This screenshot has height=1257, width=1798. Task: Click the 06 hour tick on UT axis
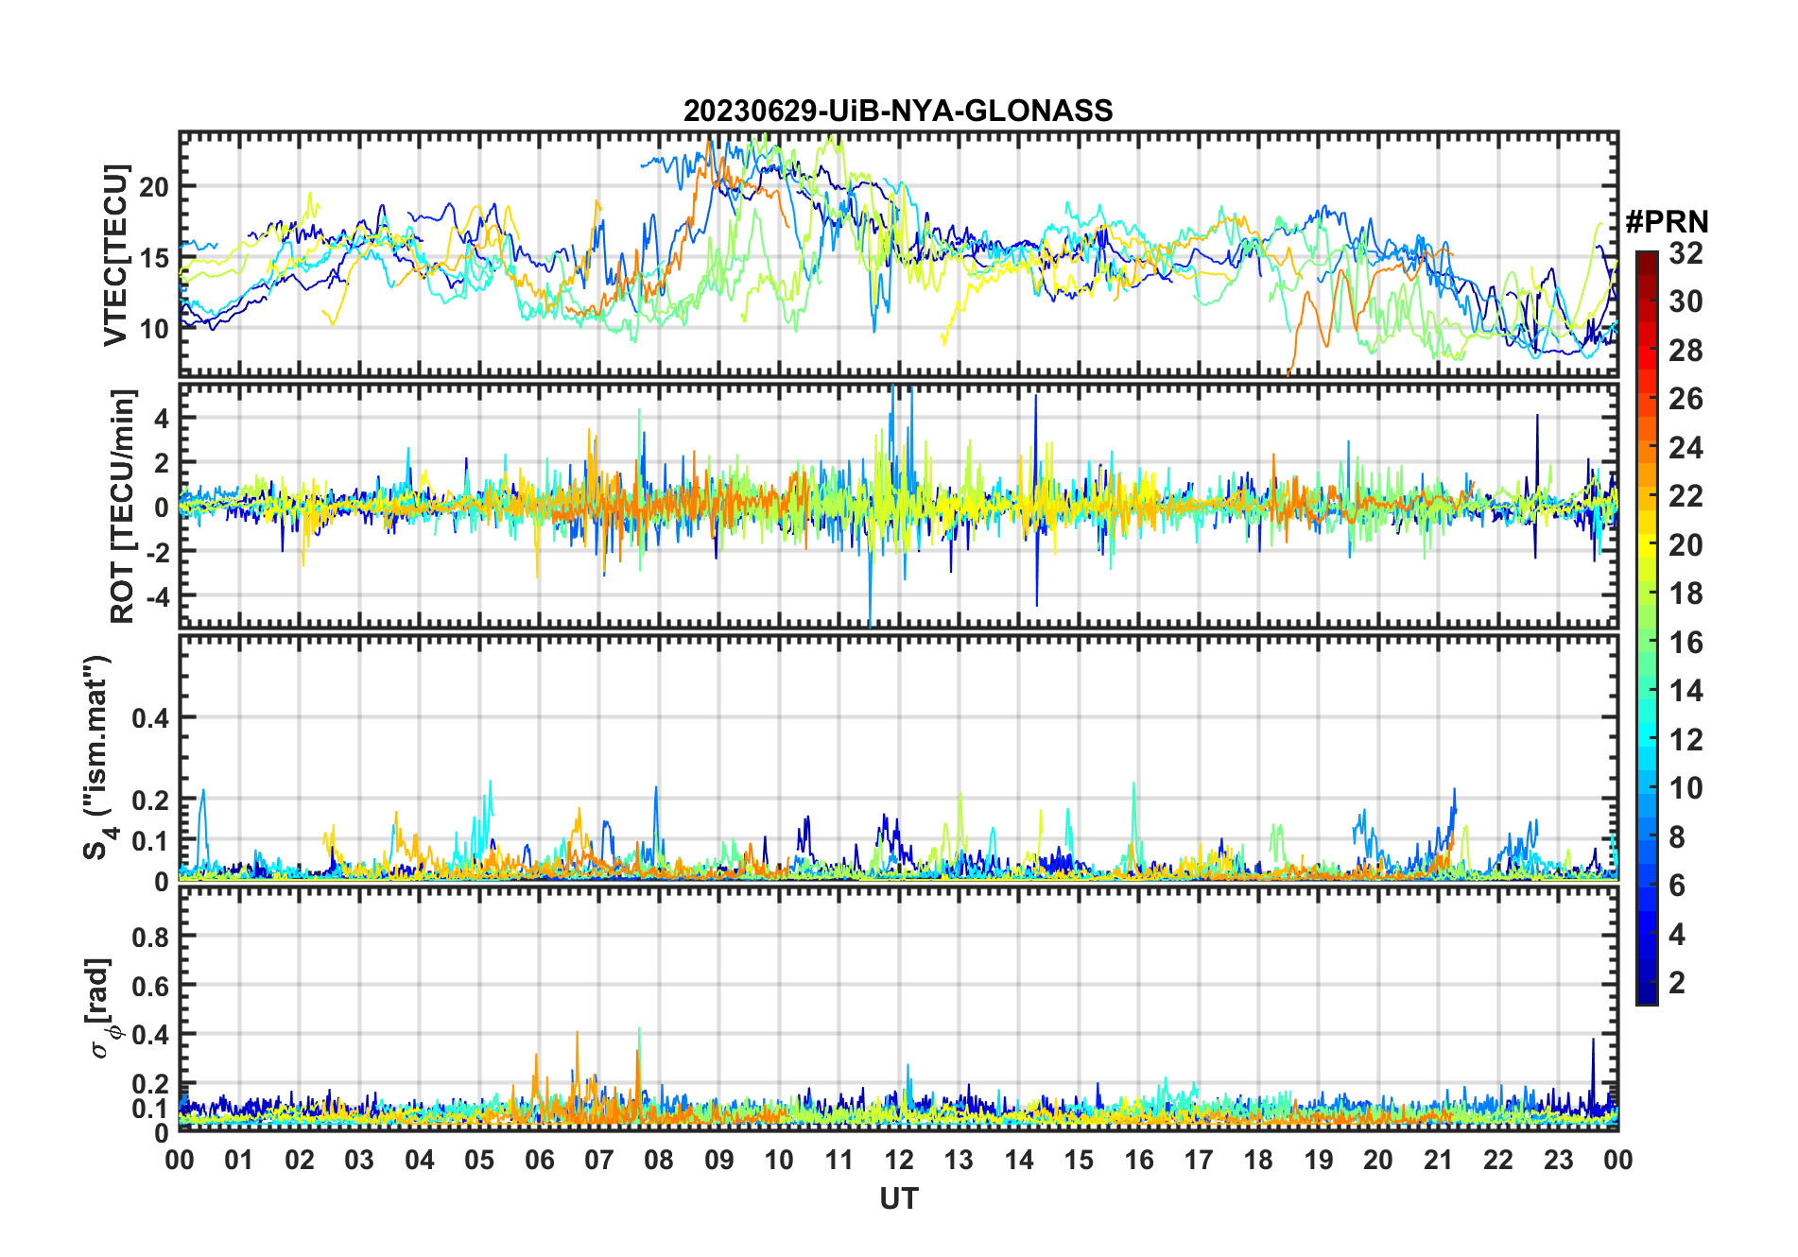point(539,1160)
